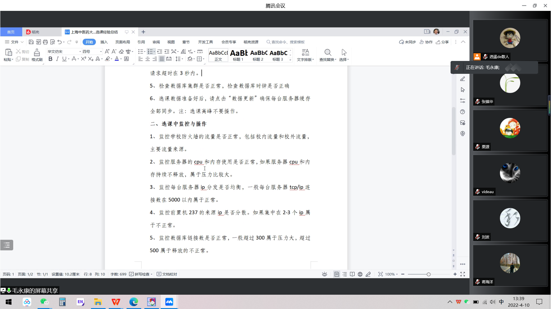The width and height of the screenshot is (551, 309).
Task: Click the 分享 share button
Action: coord(442,42)
